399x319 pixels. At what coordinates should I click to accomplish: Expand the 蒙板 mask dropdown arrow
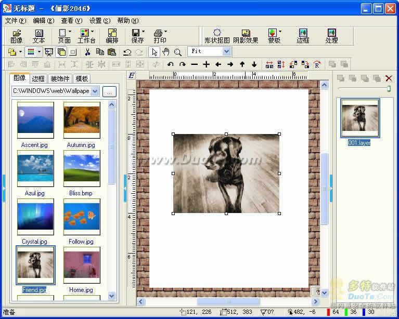pos(280,32)
